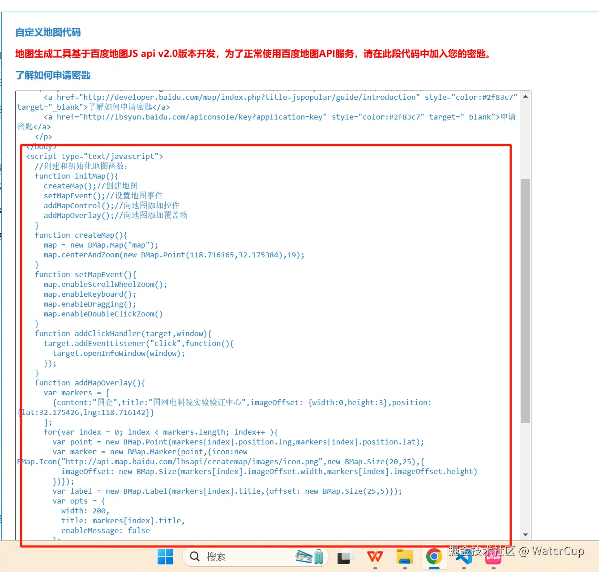Screen dimensions: 599x572
Task: Click the line starting var marker = new BMap.Marker
Action: point(150,452)
